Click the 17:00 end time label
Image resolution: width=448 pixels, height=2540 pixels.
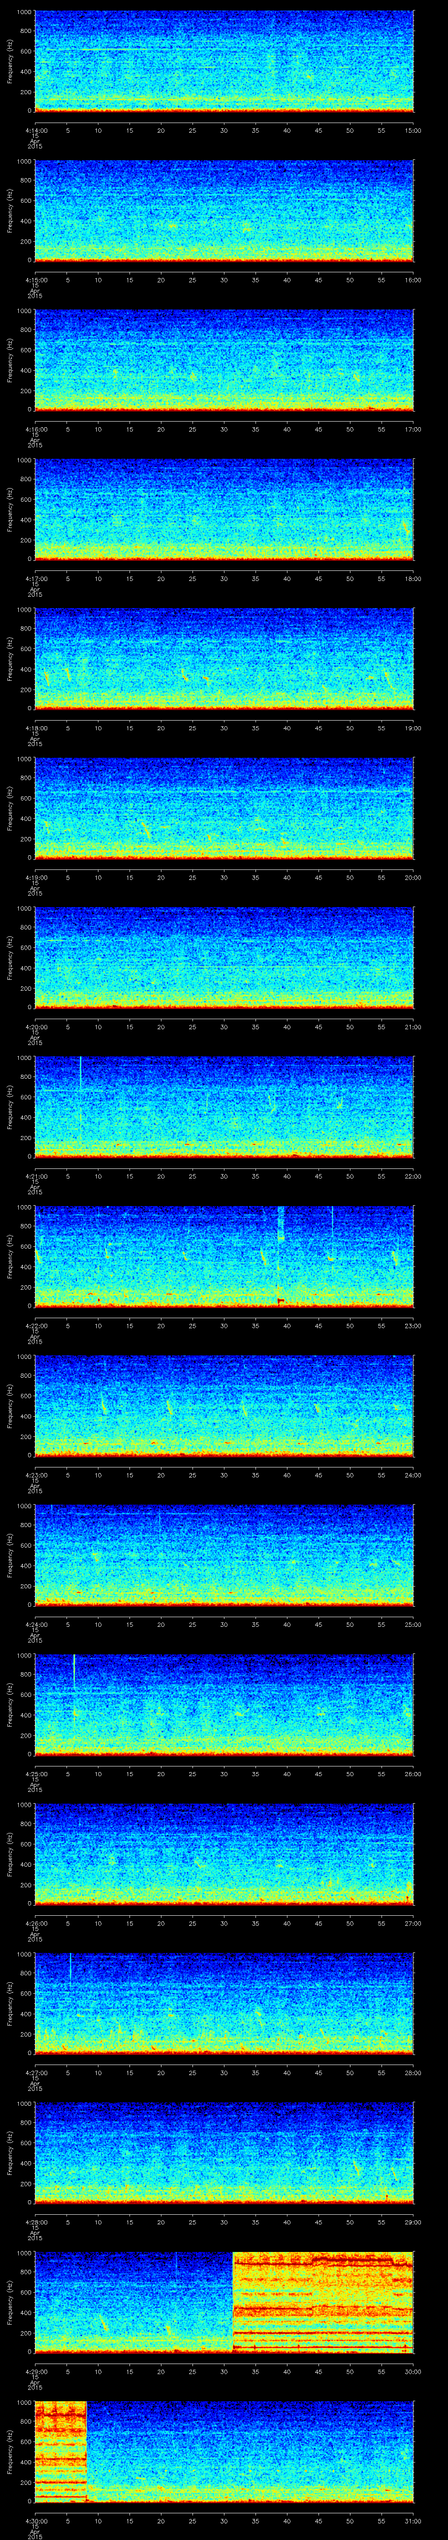pyautogui.click(x=413, y=429)
